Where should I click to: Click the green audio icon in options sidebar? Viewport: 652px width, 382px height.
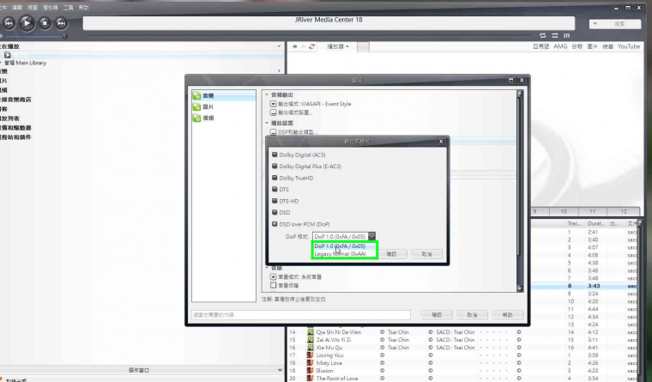pos(197,95)
